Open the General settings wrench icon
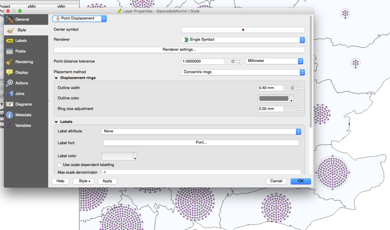Viewport: 390px width, 230px height. pyautogui.click(x=10, y=19)
